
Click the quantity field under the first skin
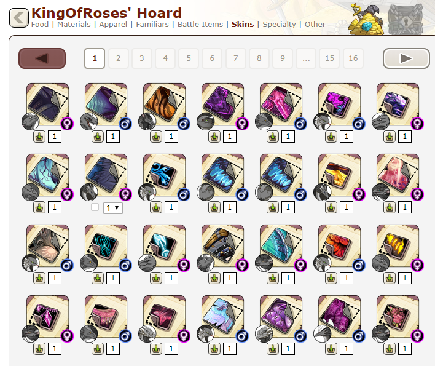[x=55, y=137]
